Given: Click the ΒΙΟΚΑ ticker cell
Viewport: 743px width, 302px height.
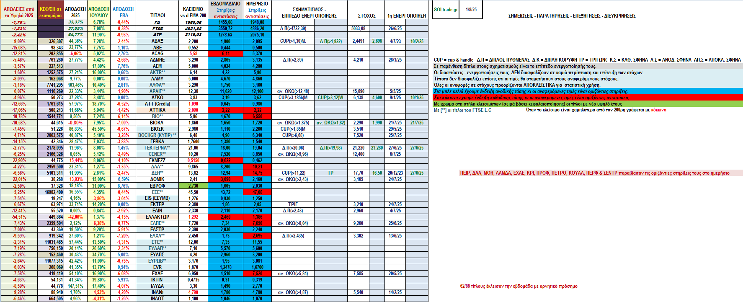Looking at the screenshot, I should point(157,123).
